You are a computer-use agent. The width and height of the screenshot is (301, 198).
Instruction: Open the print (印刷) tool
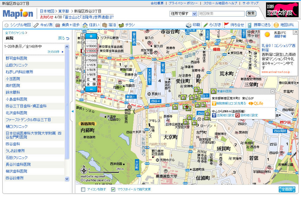[194, 24]
